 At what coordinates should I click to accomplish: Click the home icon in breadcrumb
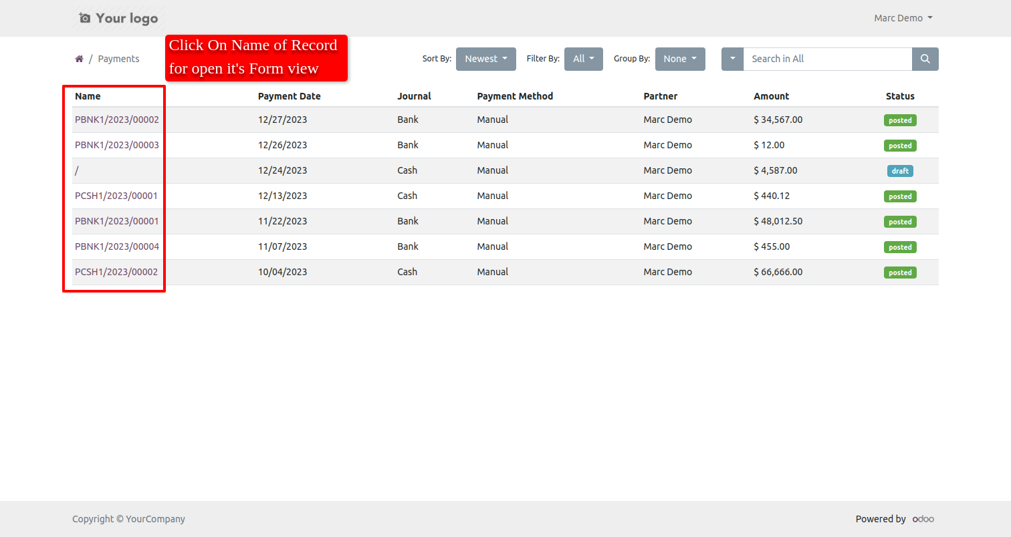coord(79,59)
